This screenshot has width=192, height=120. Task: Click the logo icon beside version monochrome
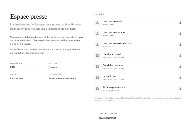click(97, 45)
